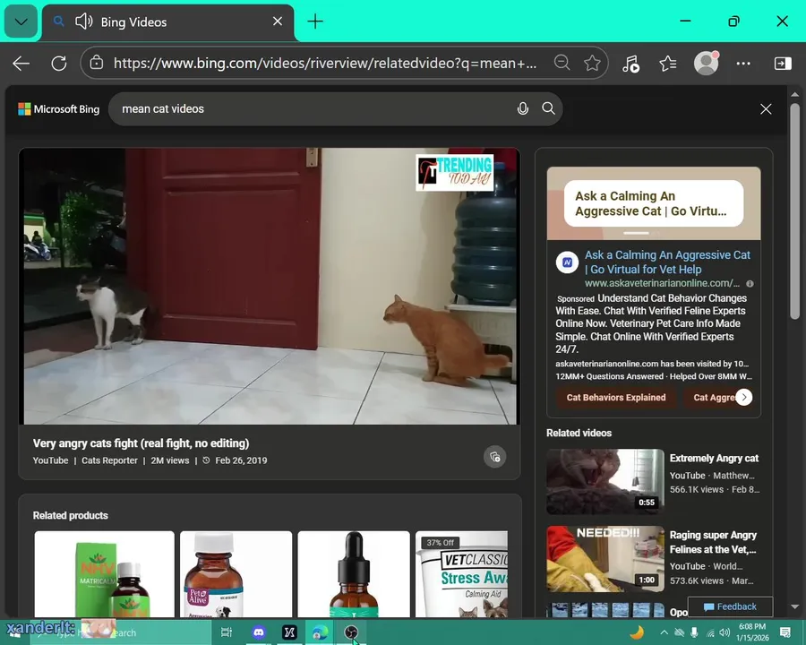Open the browser profile avatar
The image size is (806, 645).
click(707, 64)
